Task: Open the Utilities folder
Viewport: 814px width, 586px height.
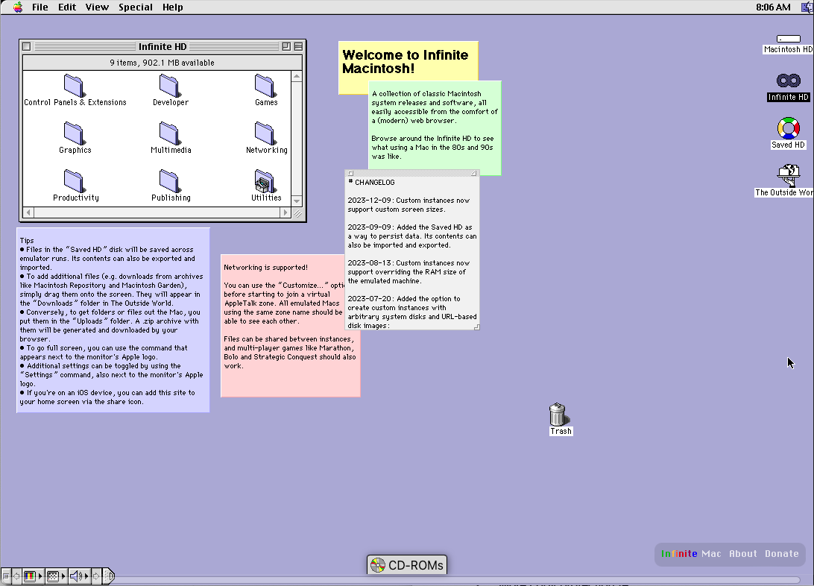Action: 265,181
